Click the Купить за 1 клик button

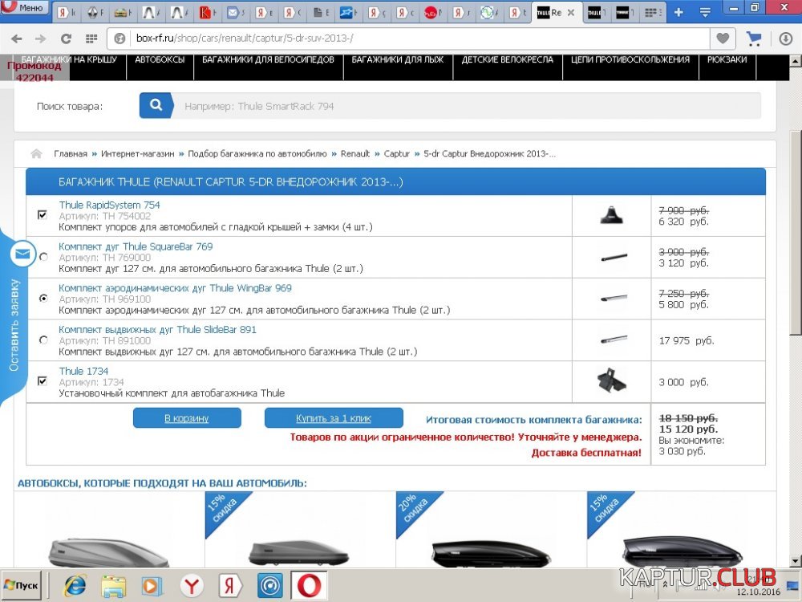(x=334, y=418)
